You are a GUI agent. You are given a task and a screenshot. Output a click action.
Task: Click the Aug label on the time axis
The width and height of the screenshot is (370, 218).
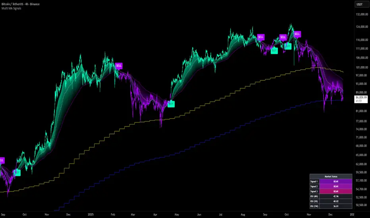(243, 214)
